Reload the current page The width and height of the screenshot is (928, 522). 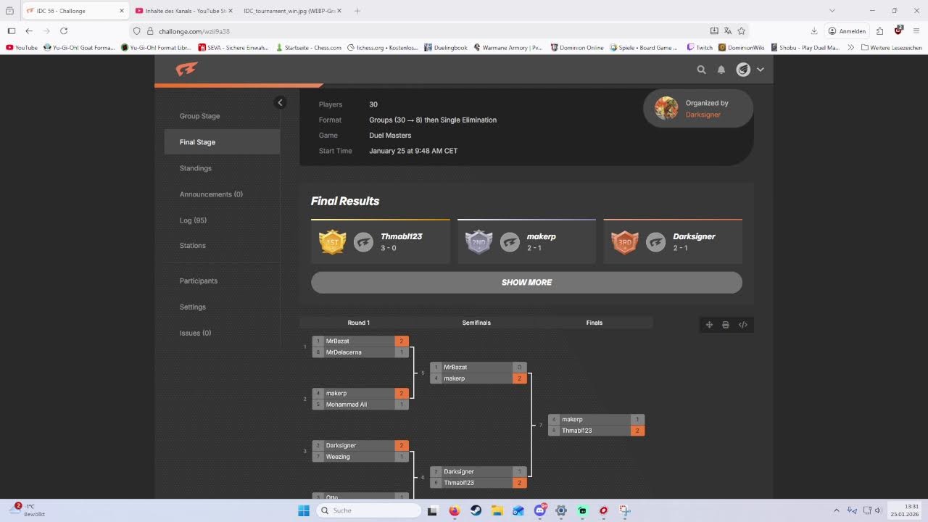64,31
